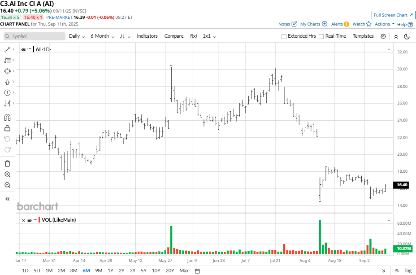Zoom out of the chart

coord(7,185)
